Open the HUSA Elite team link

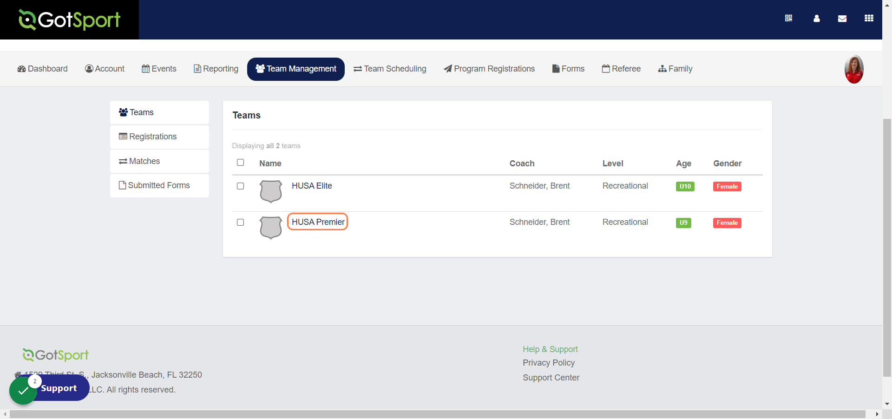(x=312, y=186)
